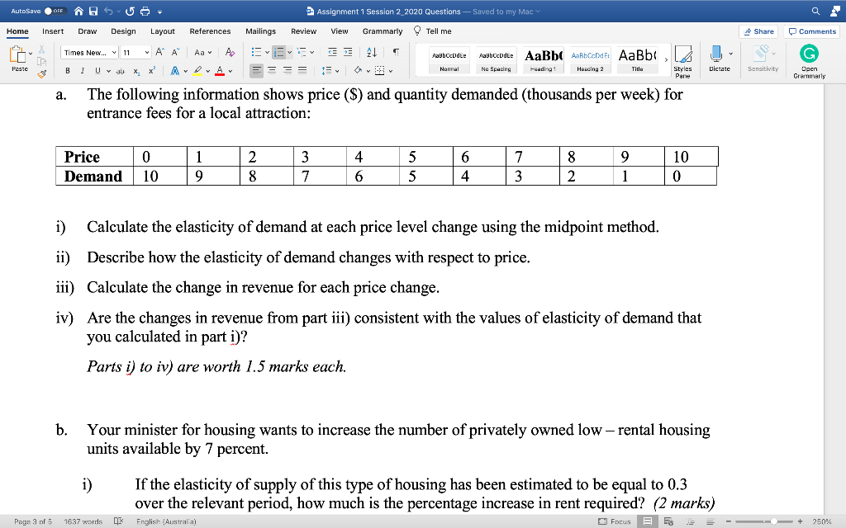Apply italic formatting
This screenshot has width=846, height=528.
click(81, 71)
